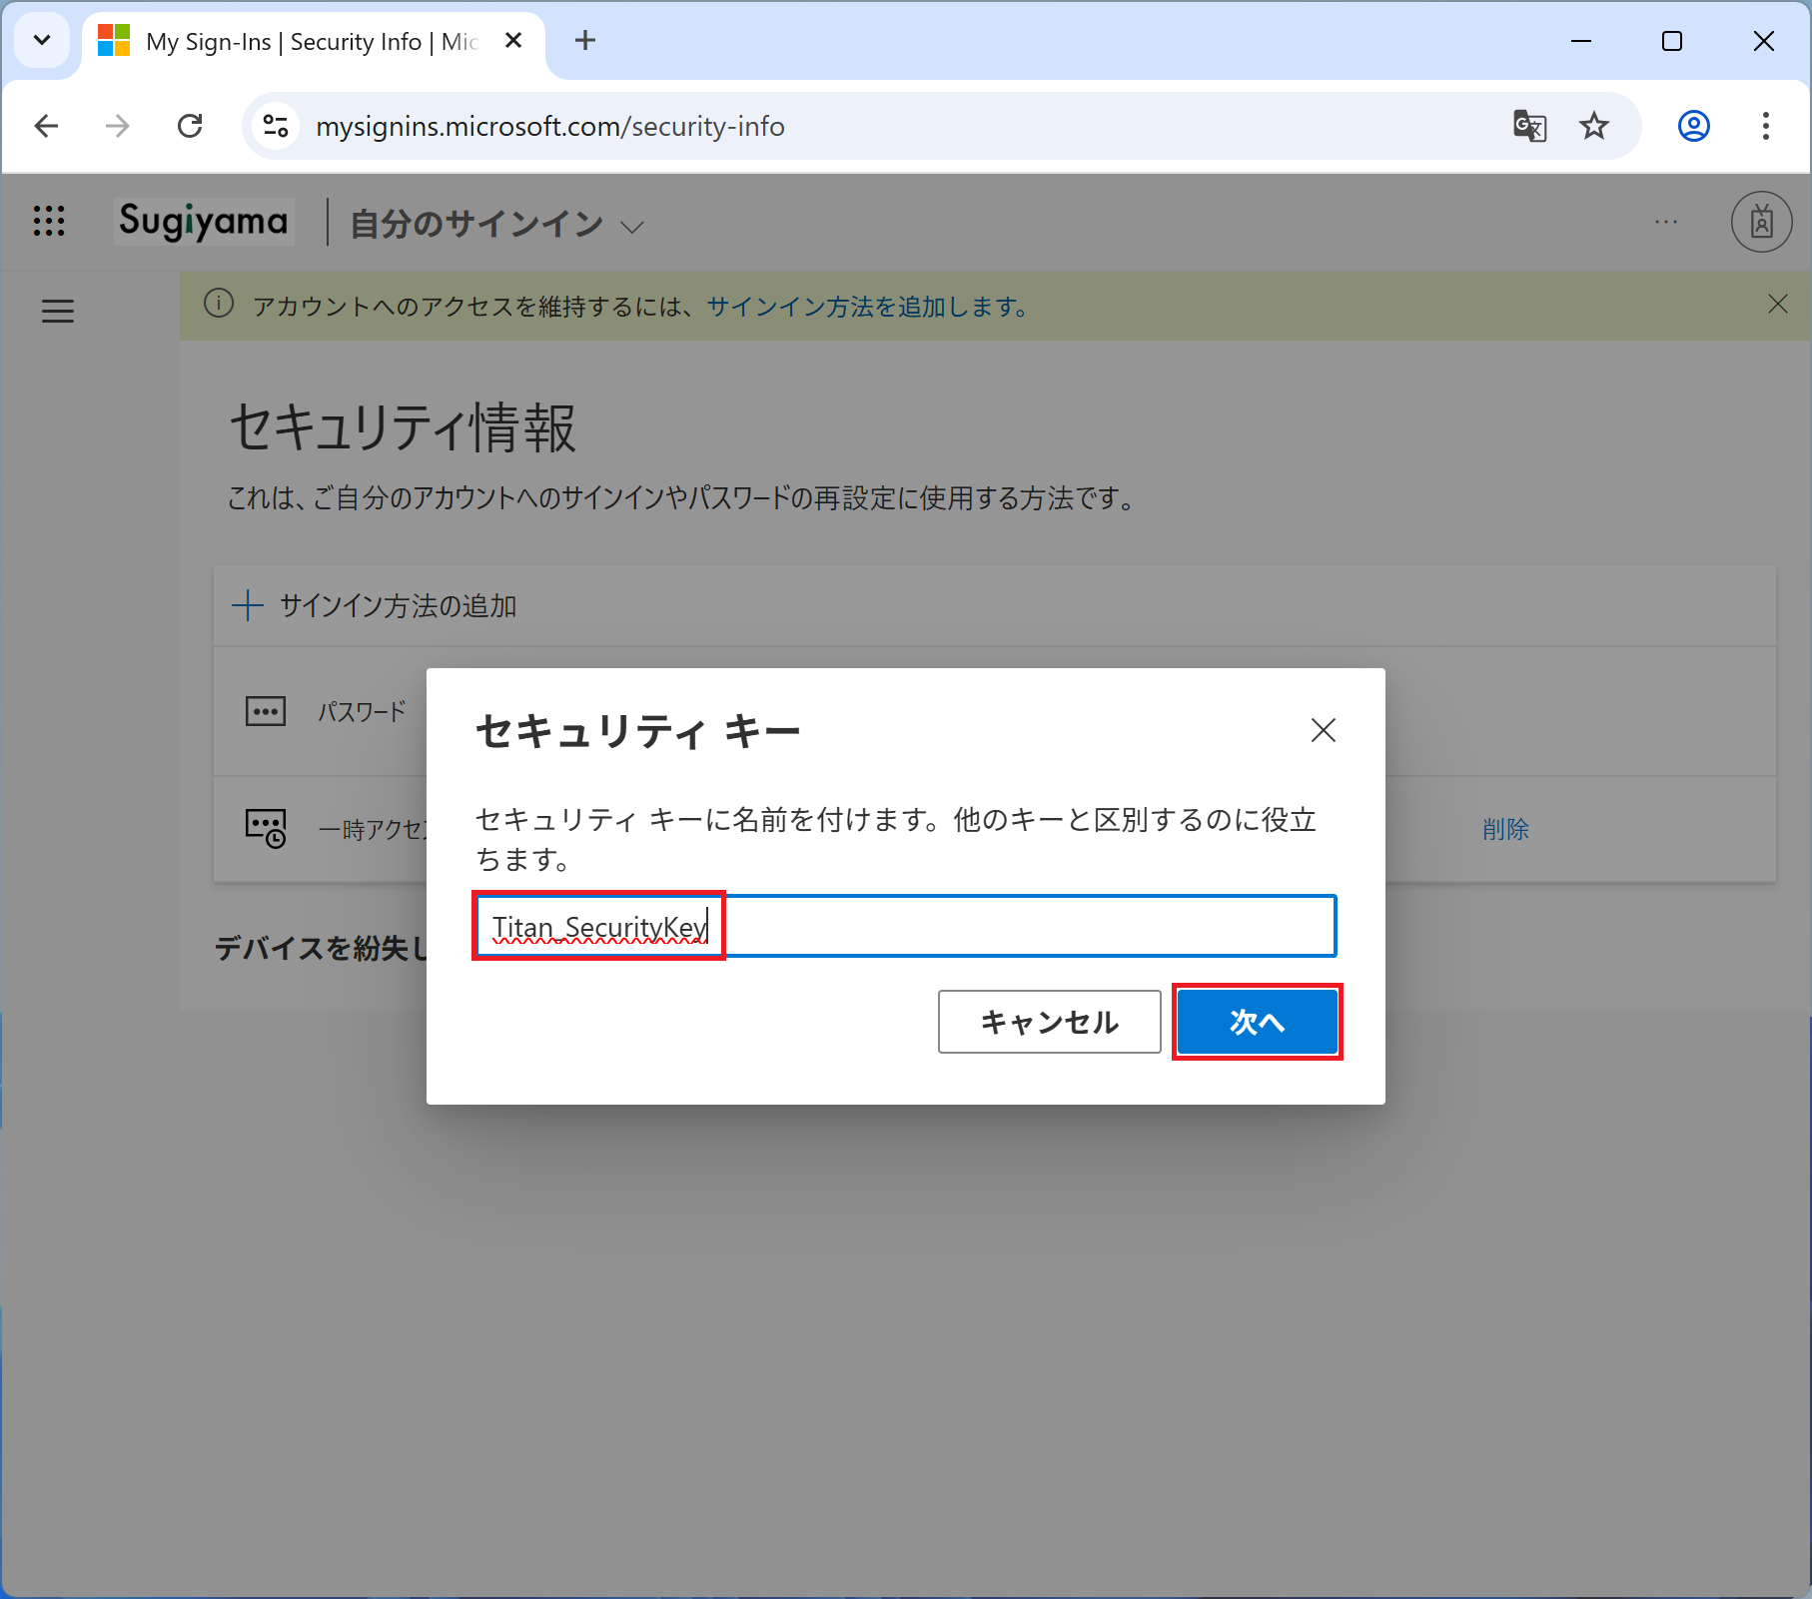Viewport: 1812px width, 1599px height.
Task: Click the 削除 link for temporary access
Action: pyautogui.click(x=1505, y=829)
